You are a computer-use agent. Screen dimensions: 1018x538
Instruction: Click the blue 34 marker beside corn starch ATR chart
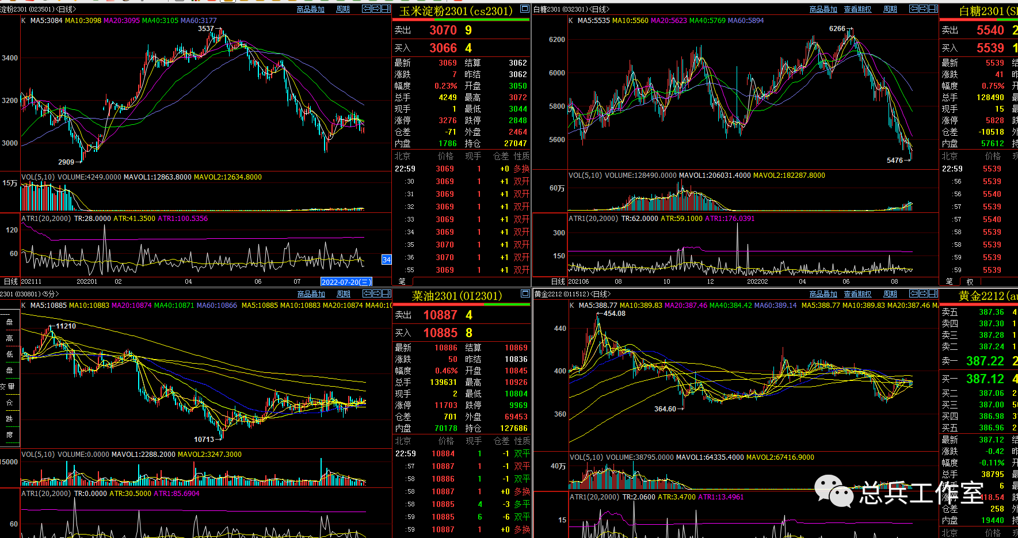pos(387,260)
